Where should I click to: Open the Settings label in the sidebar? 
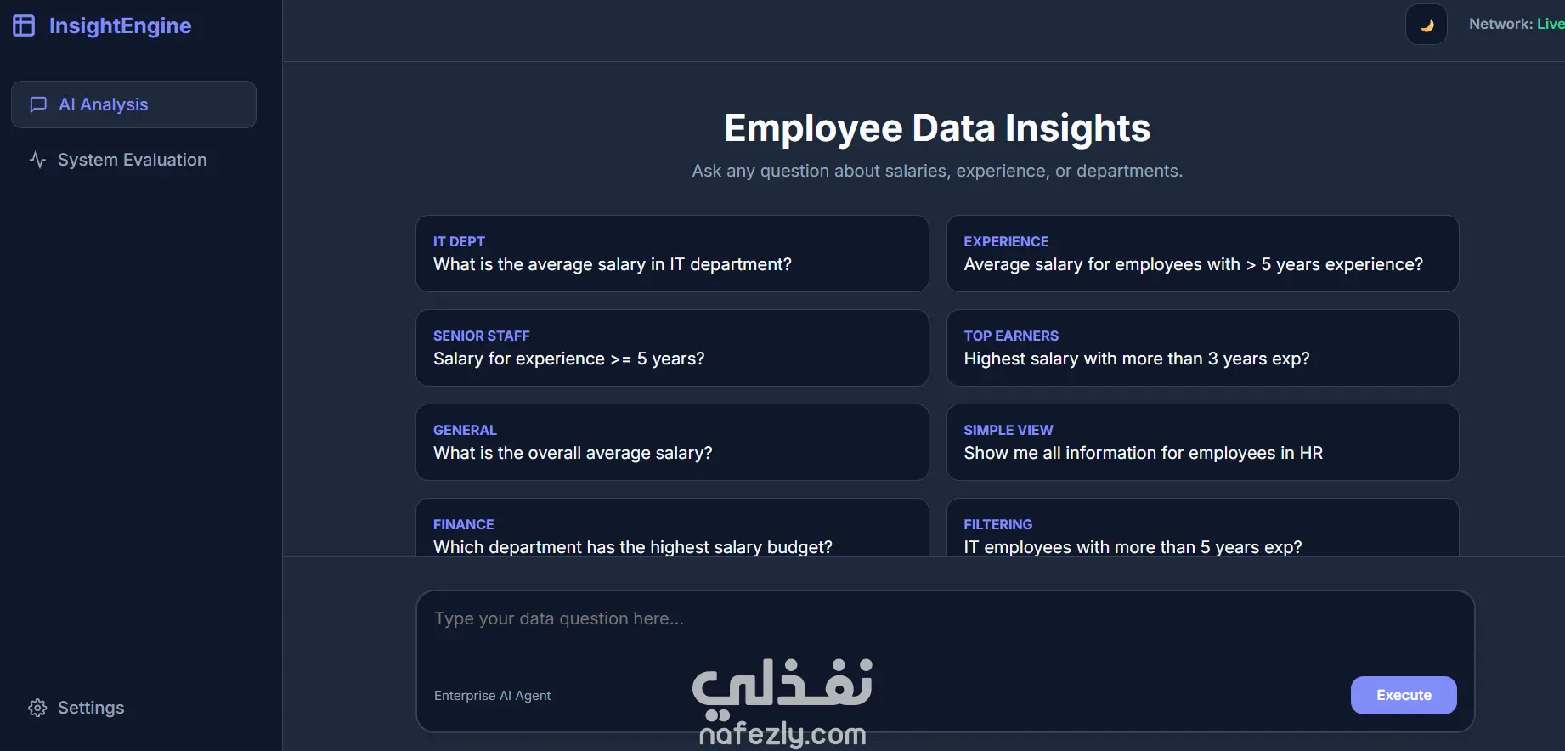pyautogui.click(x=91, y=708)
